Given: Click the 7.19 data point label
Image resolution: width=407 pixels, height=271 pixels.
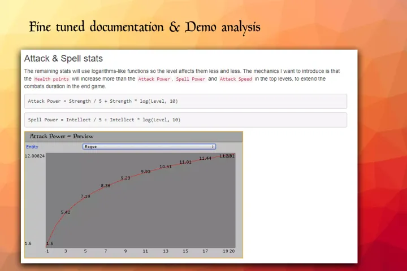Looking at the screenshot, I should click(85, 196).
